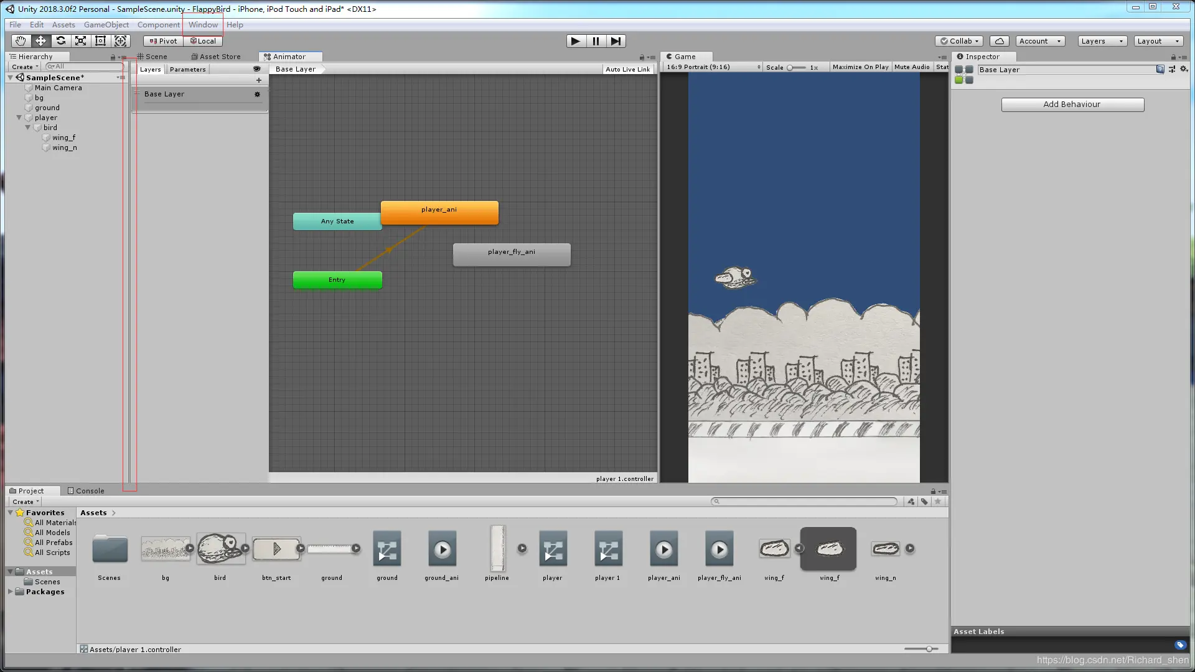Collapse the player object in Hierarchy
The width and height of the screenshot is (1195, 672).
(x=19, y=118)
